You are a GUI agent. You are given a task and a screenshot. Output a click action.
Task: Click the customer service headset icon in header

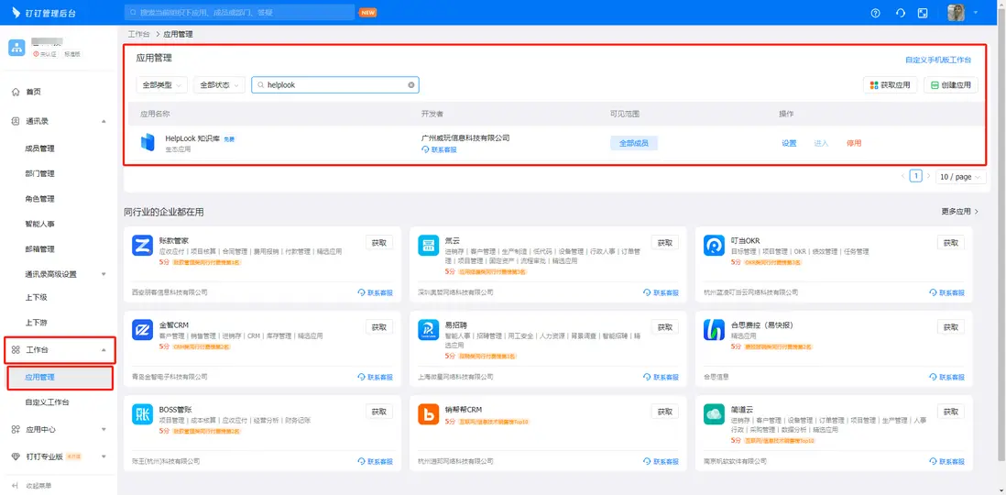900,13
